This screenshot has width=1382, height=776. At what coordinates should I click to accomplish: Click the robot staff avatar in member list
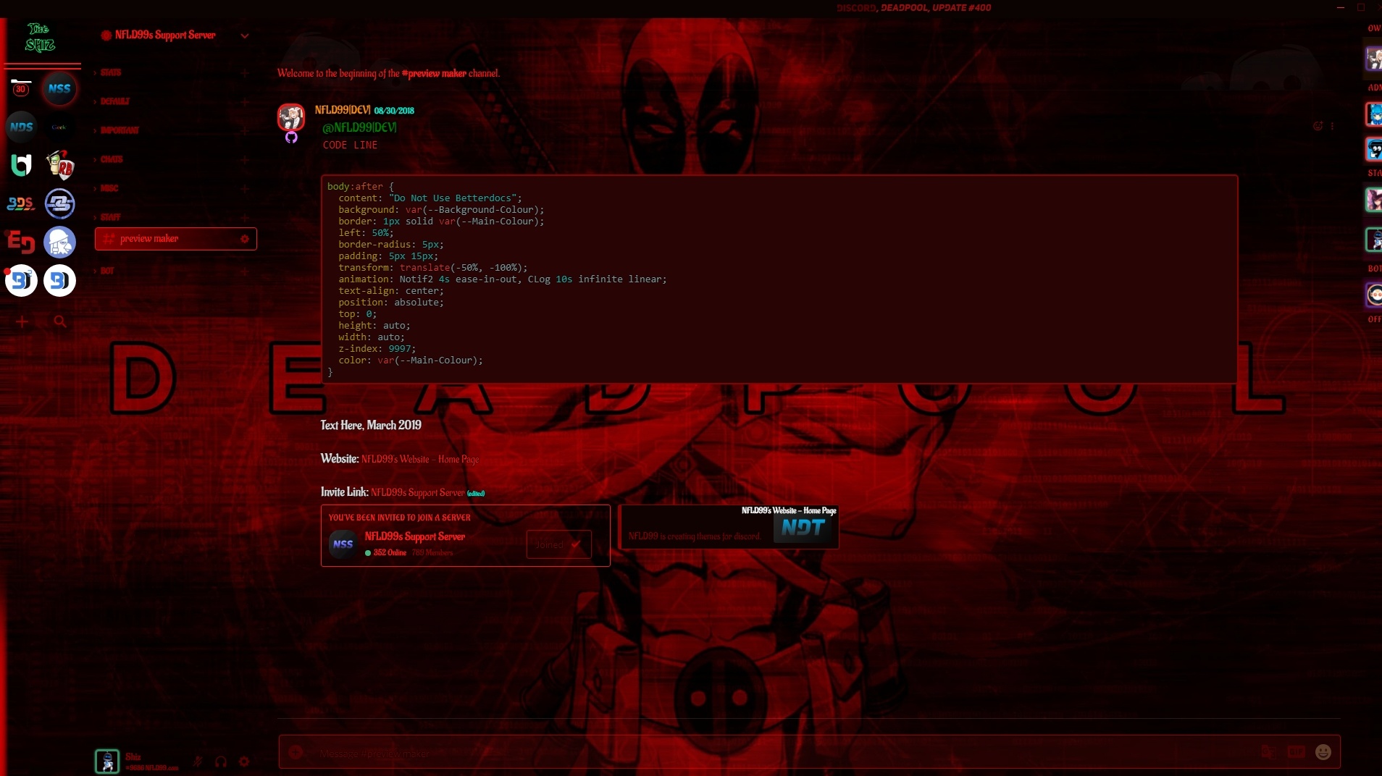tap(1373, 240)
